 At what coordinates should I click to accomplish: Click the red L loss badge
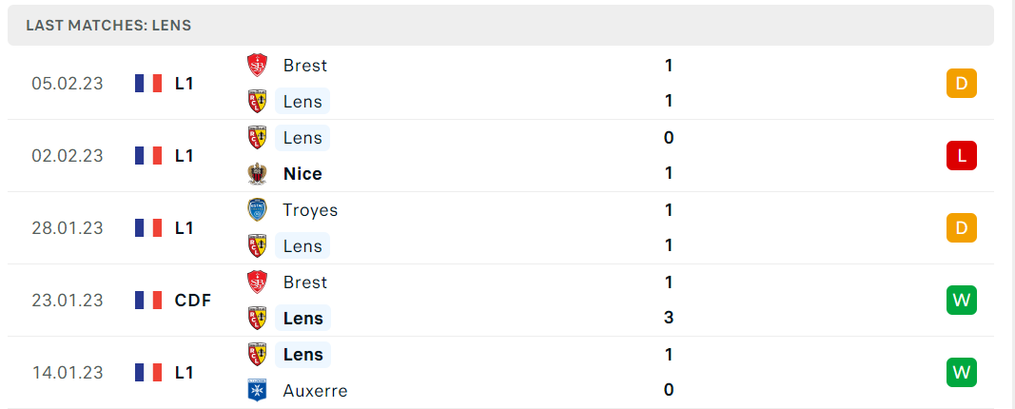pos(962,155)
